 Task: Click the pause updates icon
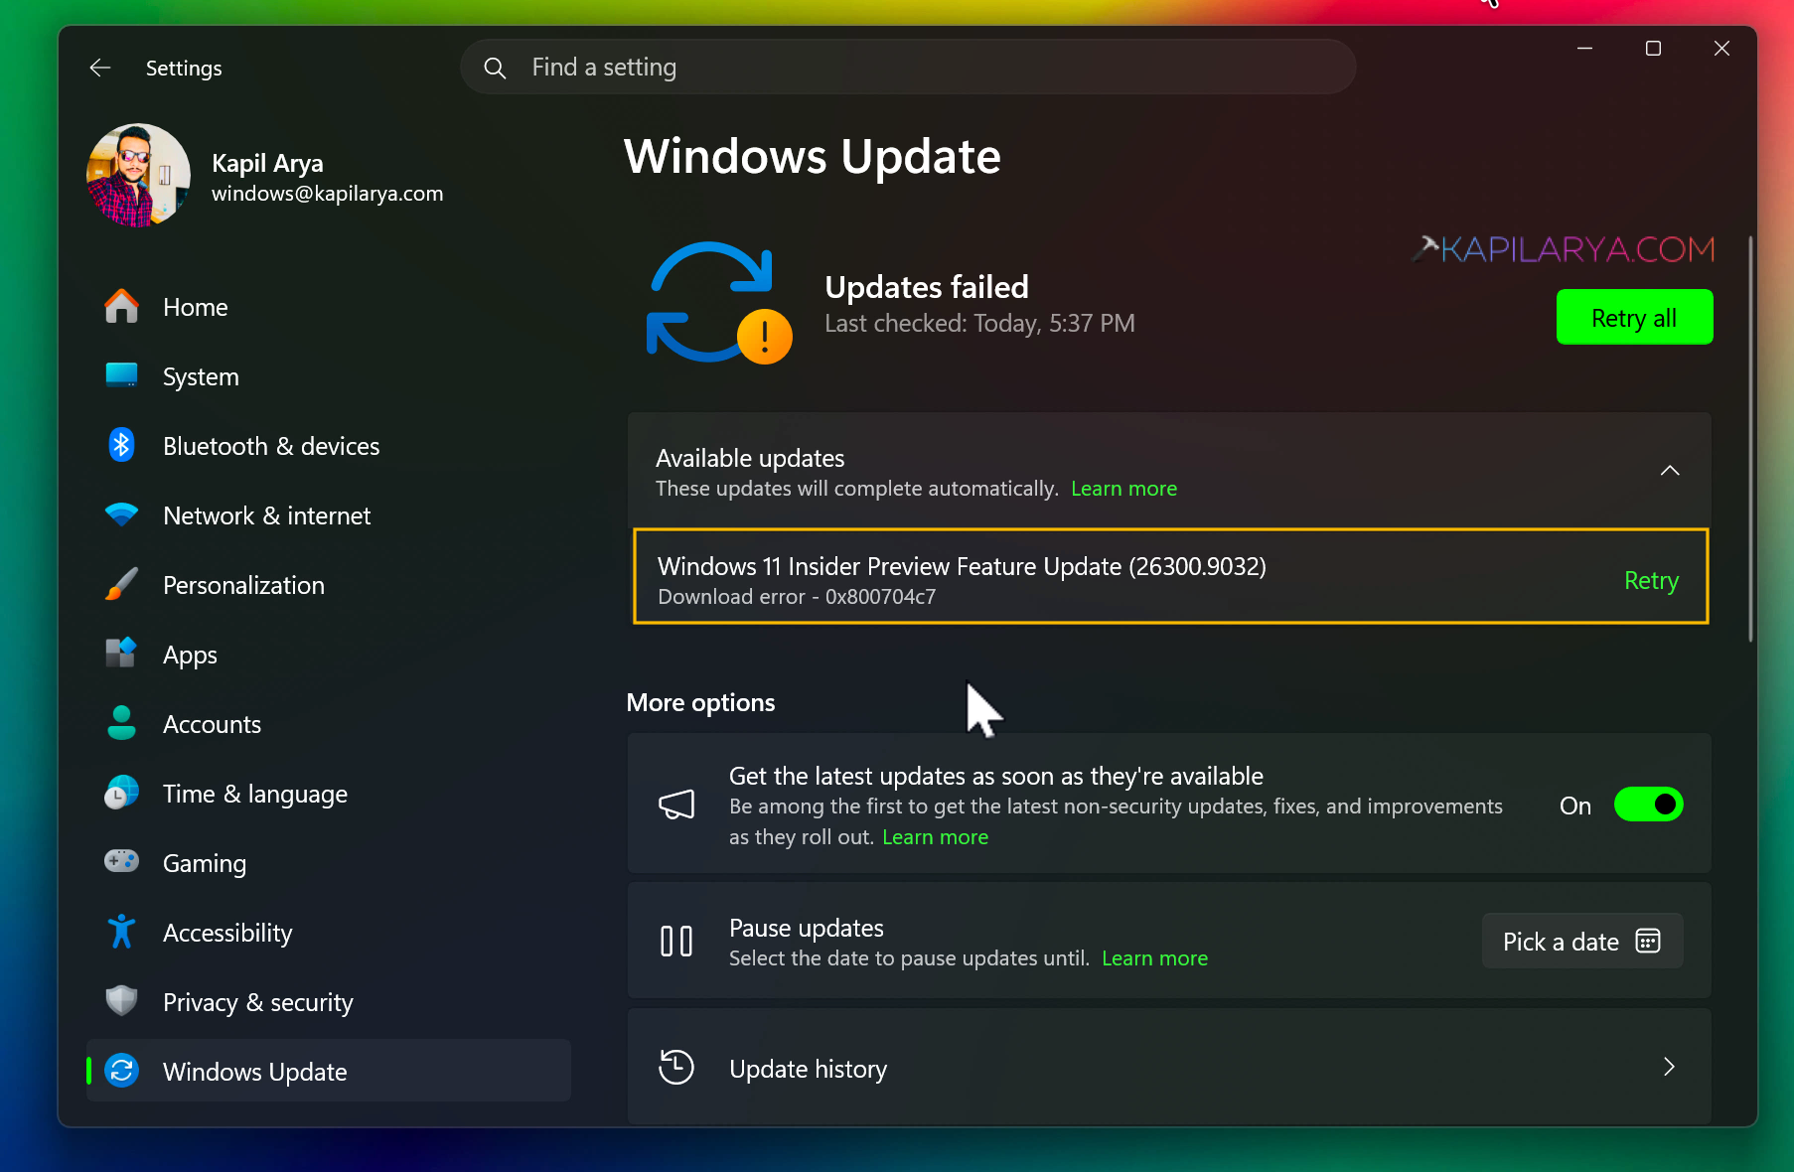tap(676, 941)
